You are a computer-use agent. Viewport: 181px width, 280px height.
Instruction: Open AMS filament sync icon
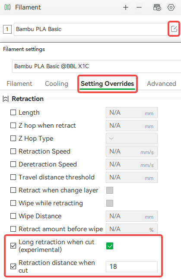coord(157,7)
